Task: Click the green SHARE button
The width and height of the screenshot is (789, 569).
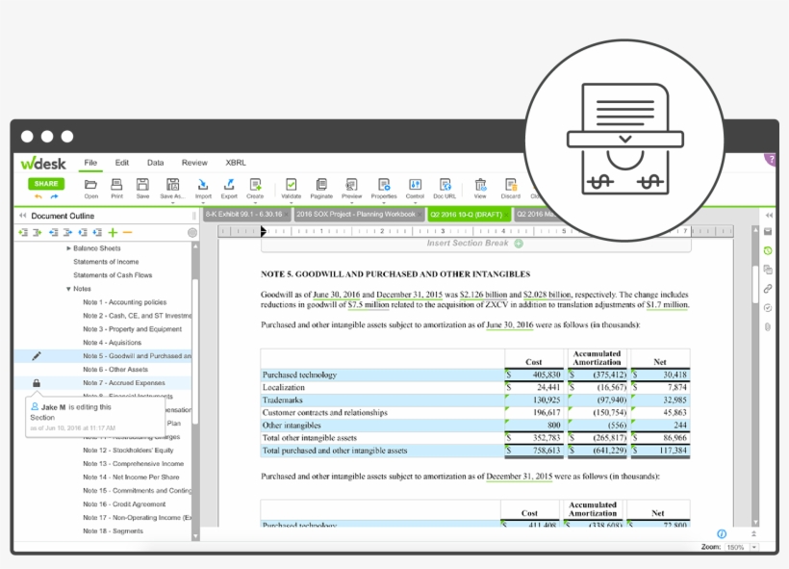Action: (46, 184)
